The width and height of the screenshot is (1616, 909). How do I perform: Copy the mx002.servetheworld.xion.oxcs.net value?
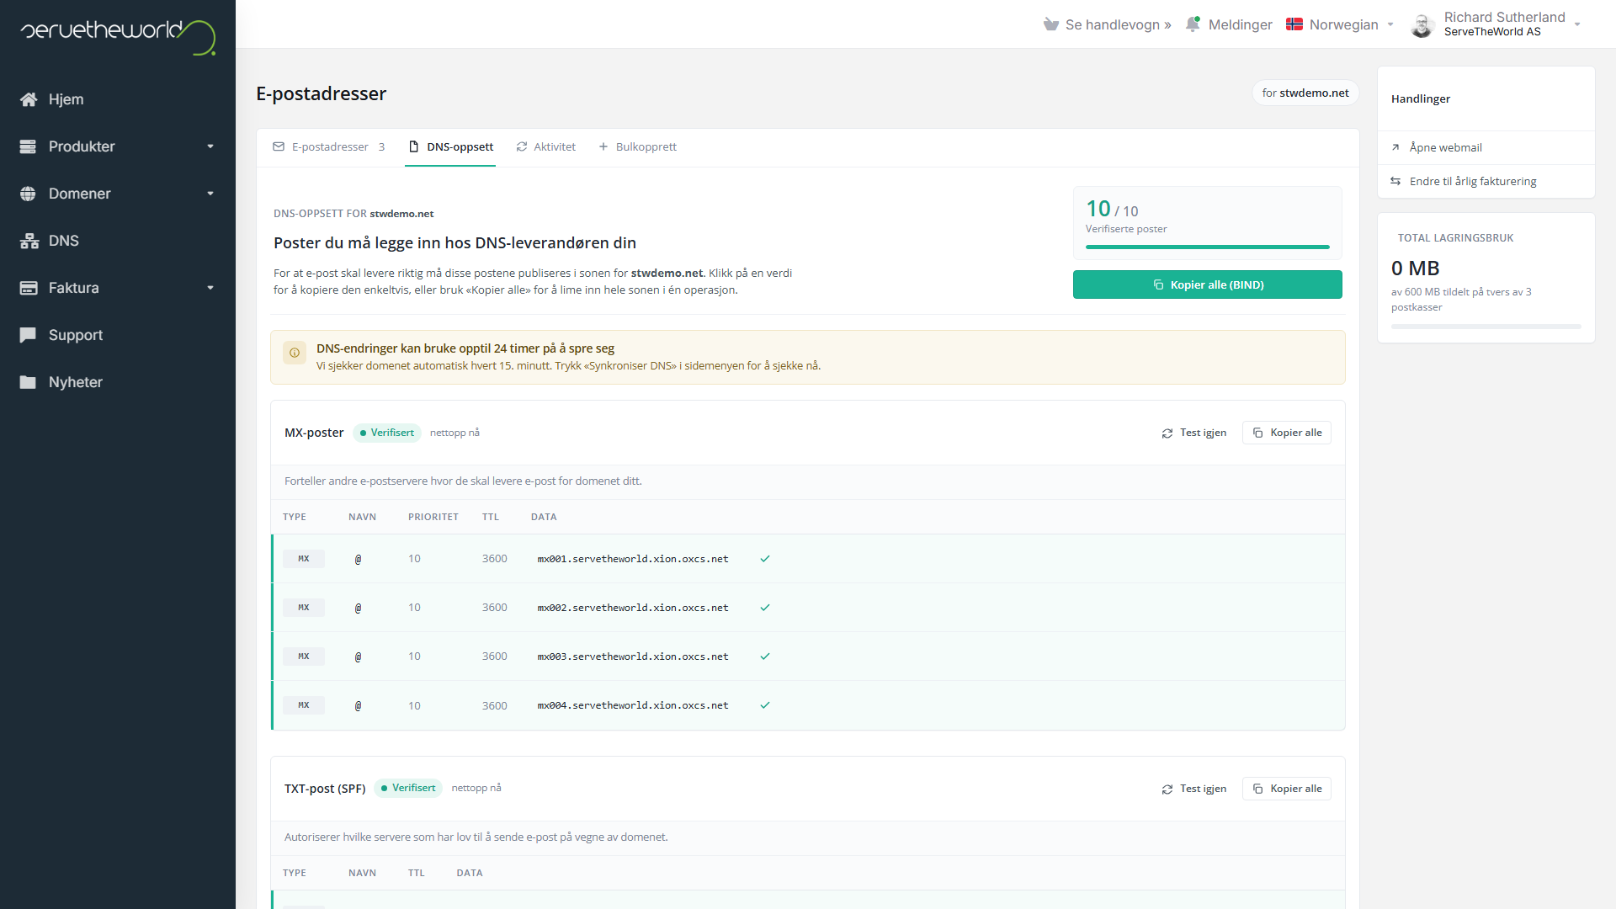(633, 608)
